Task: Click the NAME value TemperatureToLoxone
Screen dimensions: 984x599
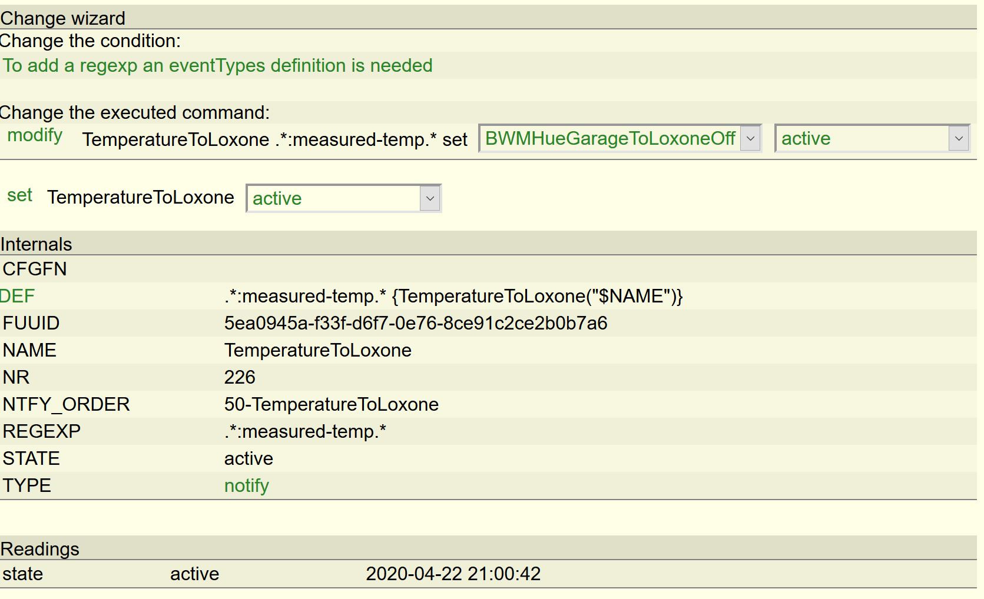Action: coord(317,350)
